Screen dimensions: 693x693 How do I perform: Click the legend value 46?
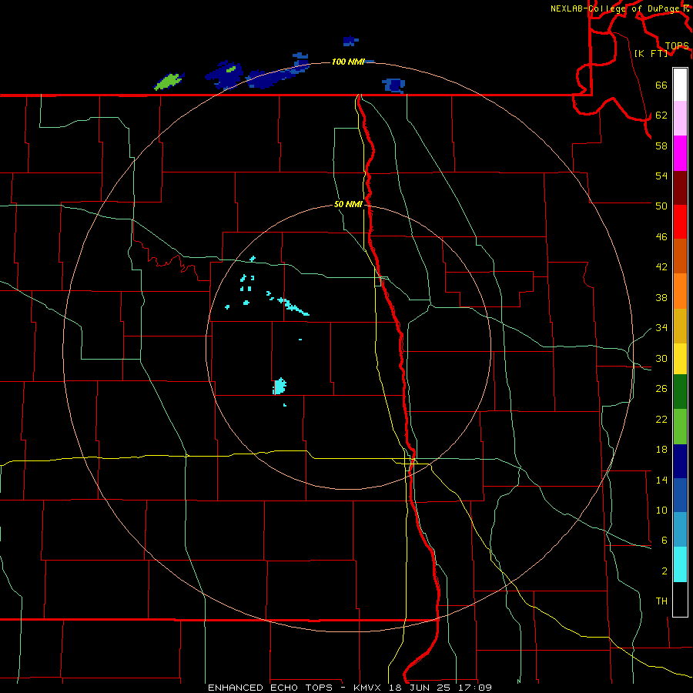pos(661,237)
